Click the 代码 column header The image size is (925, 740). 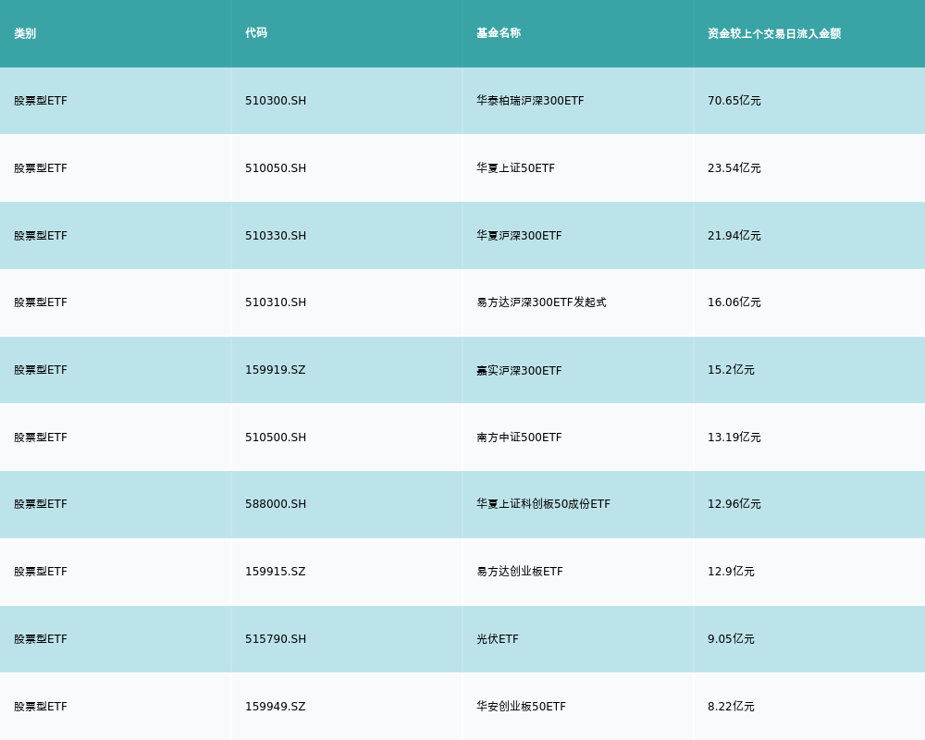point(256,33)
